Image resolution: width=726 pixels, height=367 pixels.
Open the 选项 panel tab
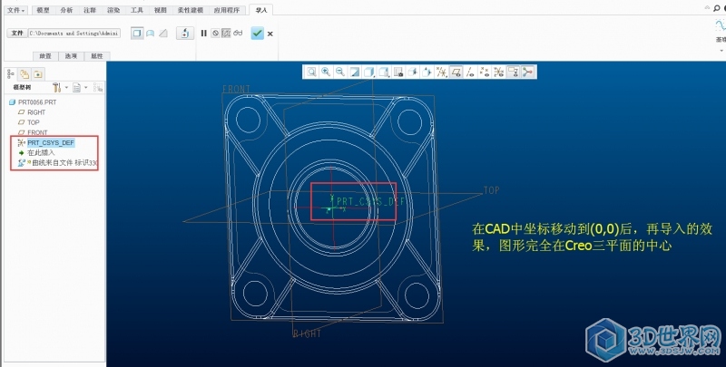point(71,56)
